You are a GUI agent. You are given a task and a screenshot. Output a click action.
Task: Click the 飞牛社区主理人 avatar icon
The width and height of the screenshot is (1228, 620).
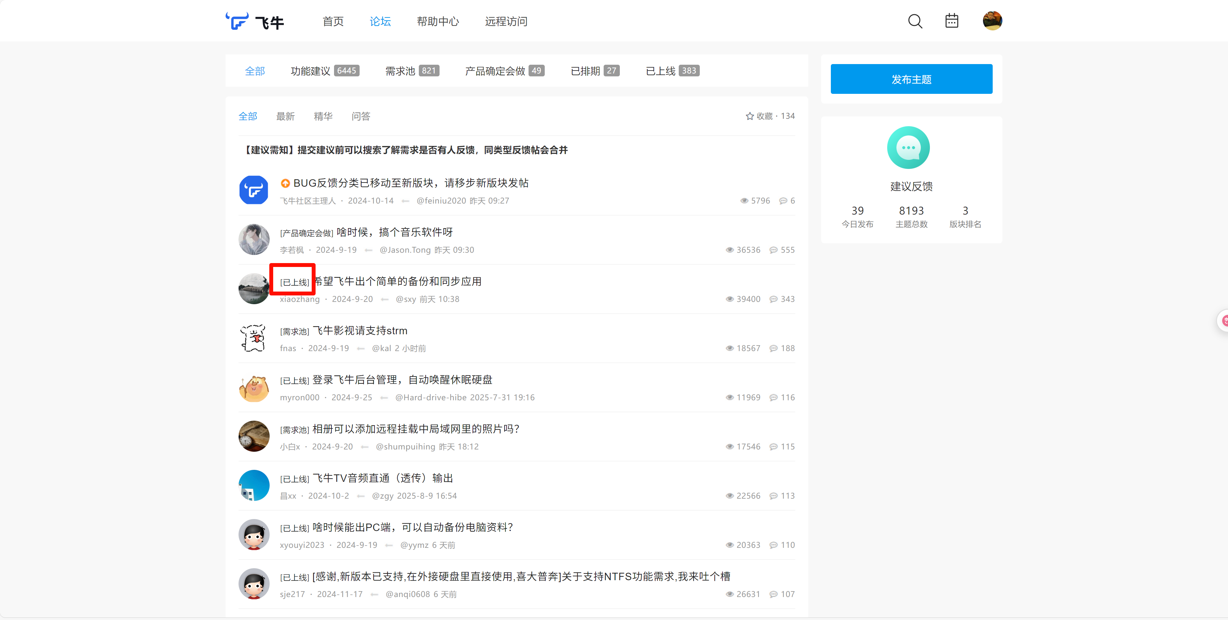(x=254, y=190)
